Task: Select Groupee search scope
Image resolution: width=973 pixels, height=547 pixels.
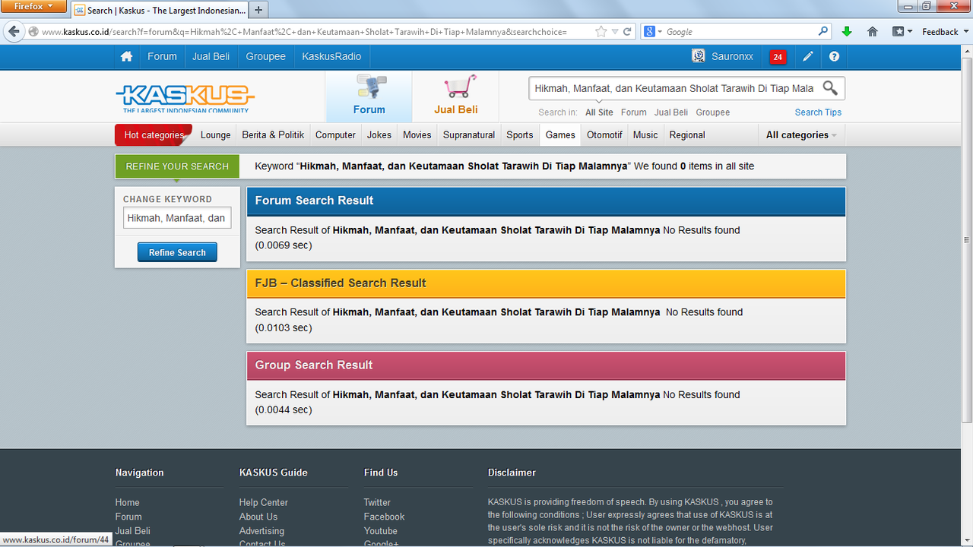Action: 712,112
